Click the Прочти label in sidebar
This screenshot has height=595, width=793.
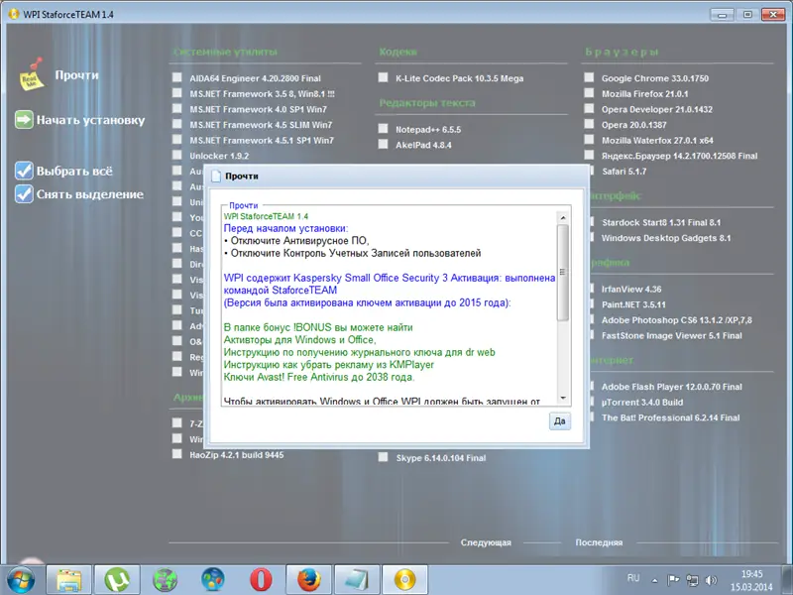[77, 75]
